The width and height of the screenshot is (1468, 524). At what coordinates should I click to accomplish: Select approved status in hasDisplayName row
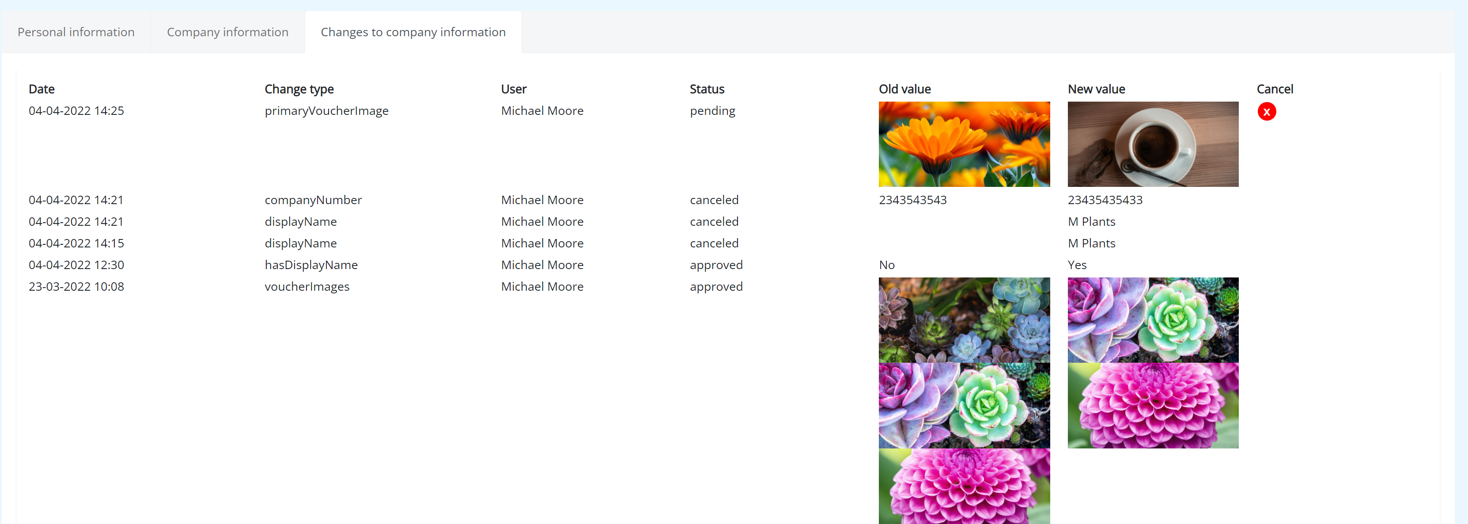coord(716,265)
